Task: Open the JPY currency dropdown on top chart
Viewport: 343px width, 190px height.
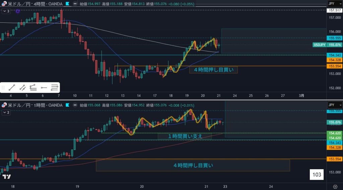Action: click(x=331, y=4)
